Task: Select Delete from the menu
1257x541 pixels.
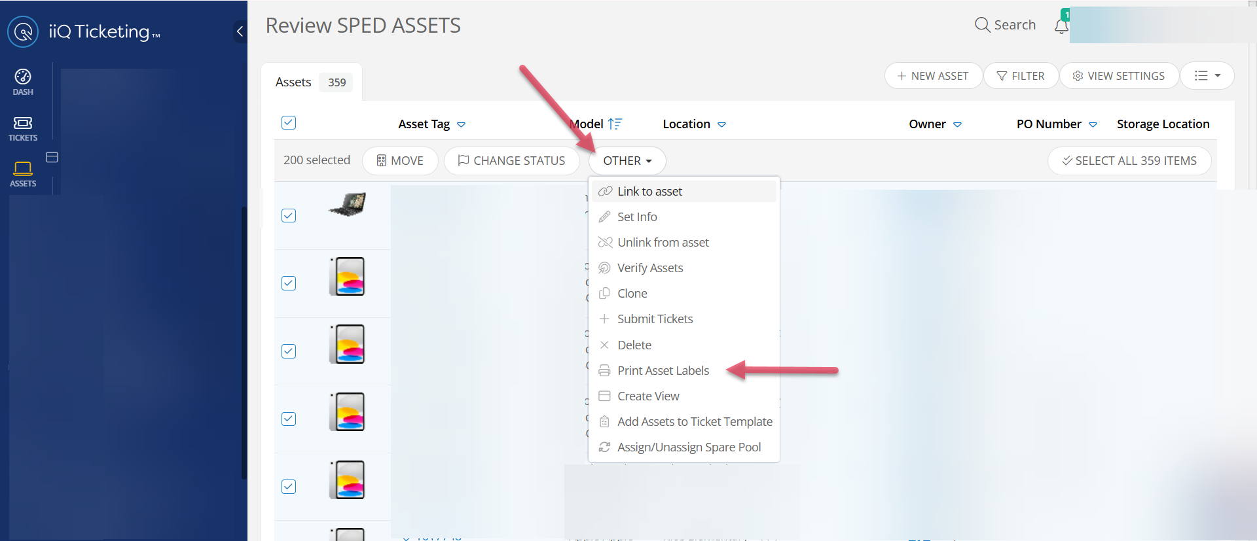Action: pyautogui.click(x=684, y=345)
